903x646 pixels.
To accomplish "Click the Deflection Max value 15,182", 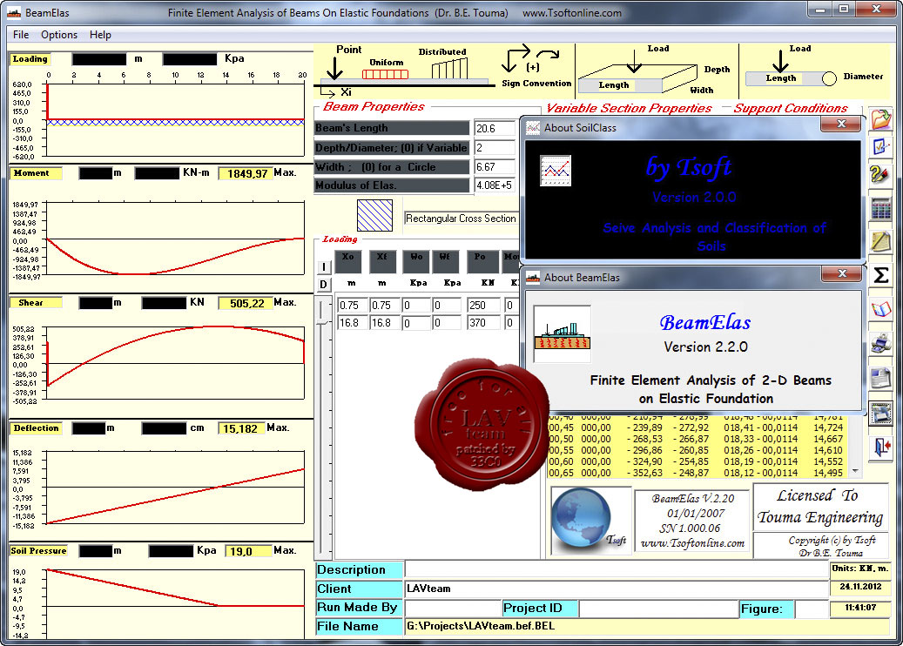I will coord(240,428).
